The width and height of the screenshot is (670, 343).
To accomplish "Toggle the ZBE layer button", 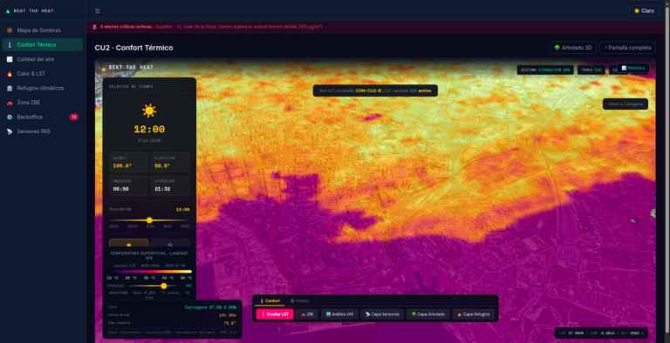I will (307, 314).
